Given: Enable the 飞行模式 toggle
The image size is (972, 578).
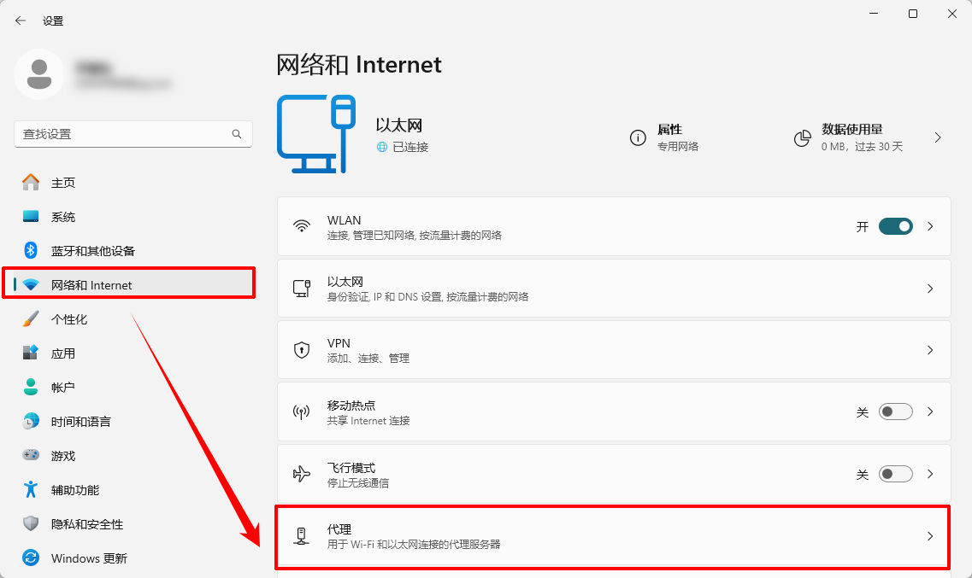Looking at the screenshot, I should [x=895, y=474].
